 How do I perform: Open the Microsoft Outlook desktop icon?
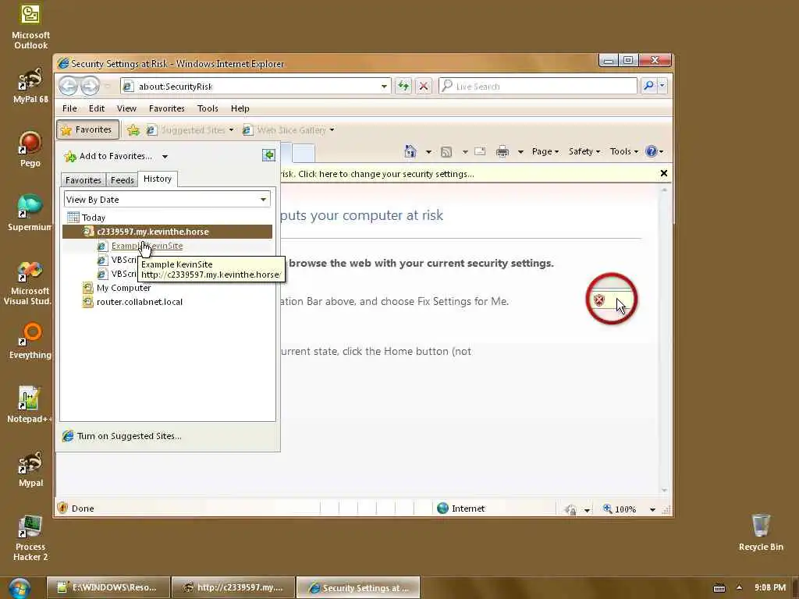pos(30,27)
